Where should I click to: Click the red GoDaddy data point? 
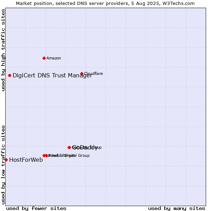coord(69,147)
